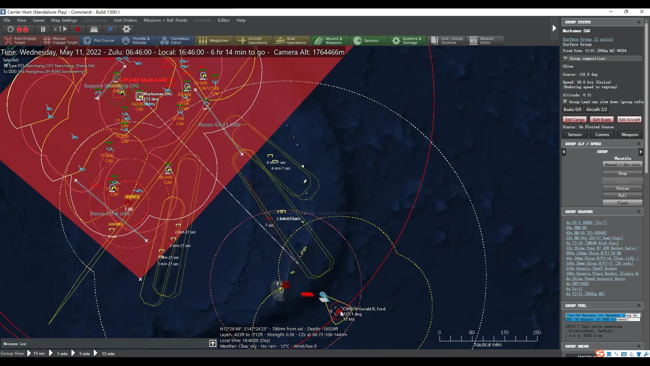
Task: Set throttle to Full
Action: point(622,196)
